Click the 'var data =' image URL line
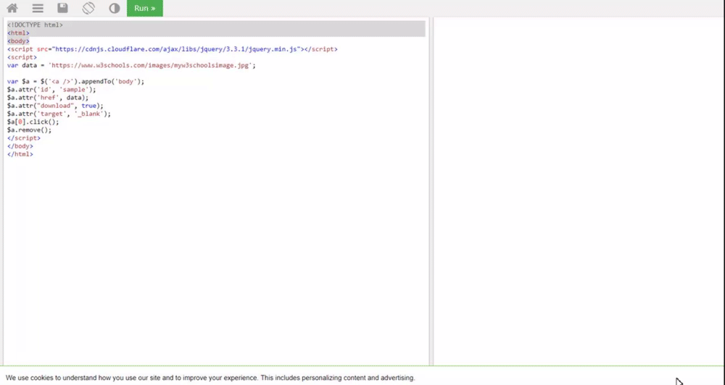This screenshot has height=385, width=725. pyautogui.click(x=131, y=66)
